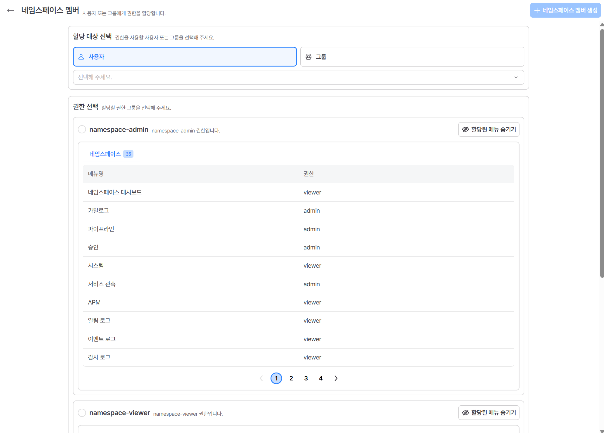Select the namespace-admin radio button
This screenshot has height=433, width=604.
[82, 129]
